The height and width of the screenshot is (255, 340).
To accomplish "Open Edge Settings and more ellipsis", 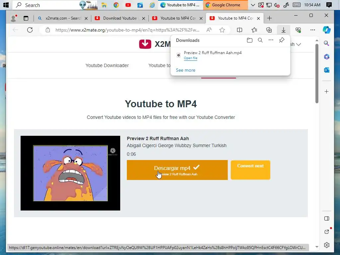I will (313, 30).
